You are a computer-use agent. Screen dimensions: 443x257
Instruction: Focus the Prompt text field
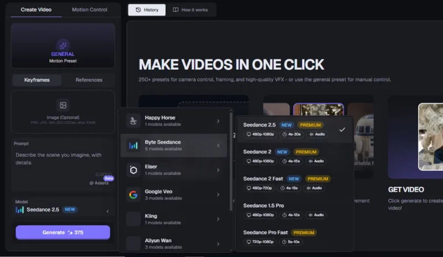coord(63,159)
